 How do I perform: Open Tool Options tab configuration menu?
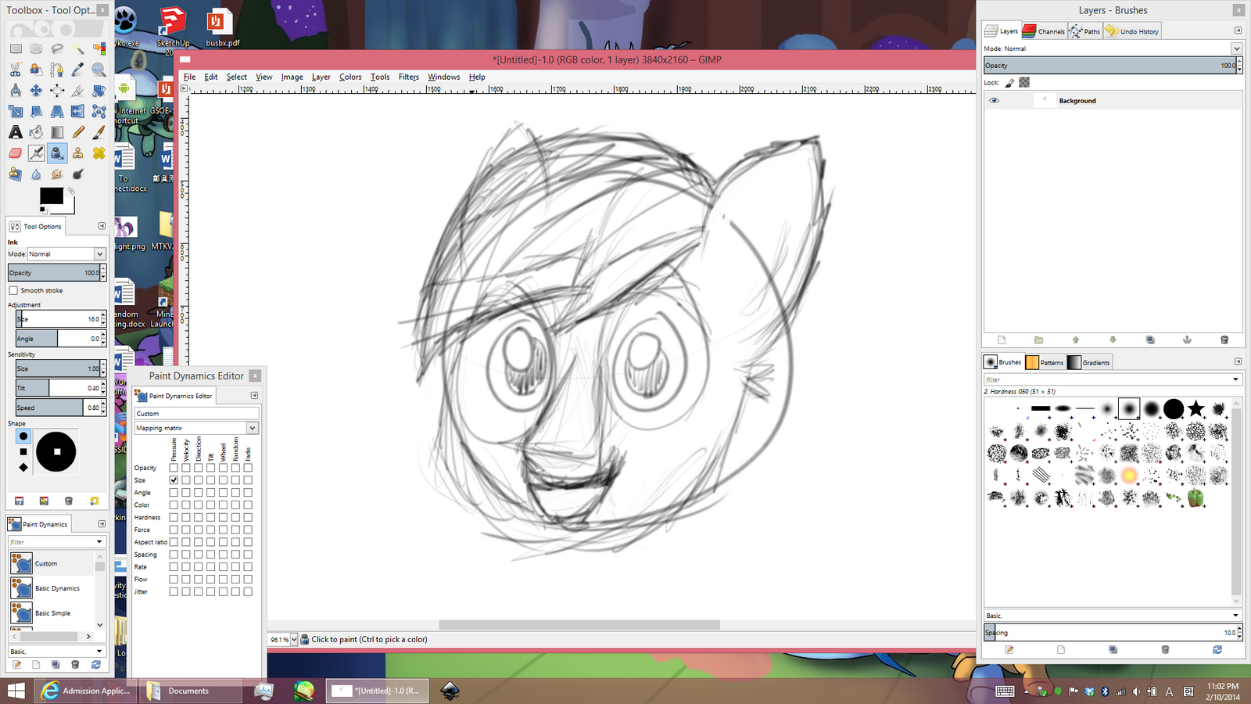click(x=102, y=226)
